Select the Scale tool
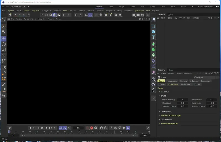 (4, 50)
